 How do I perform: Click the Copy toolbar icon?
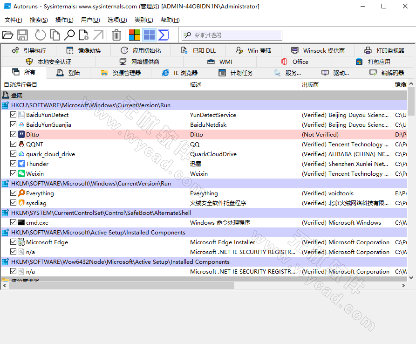pyautogui.click(x=55, y=35)
